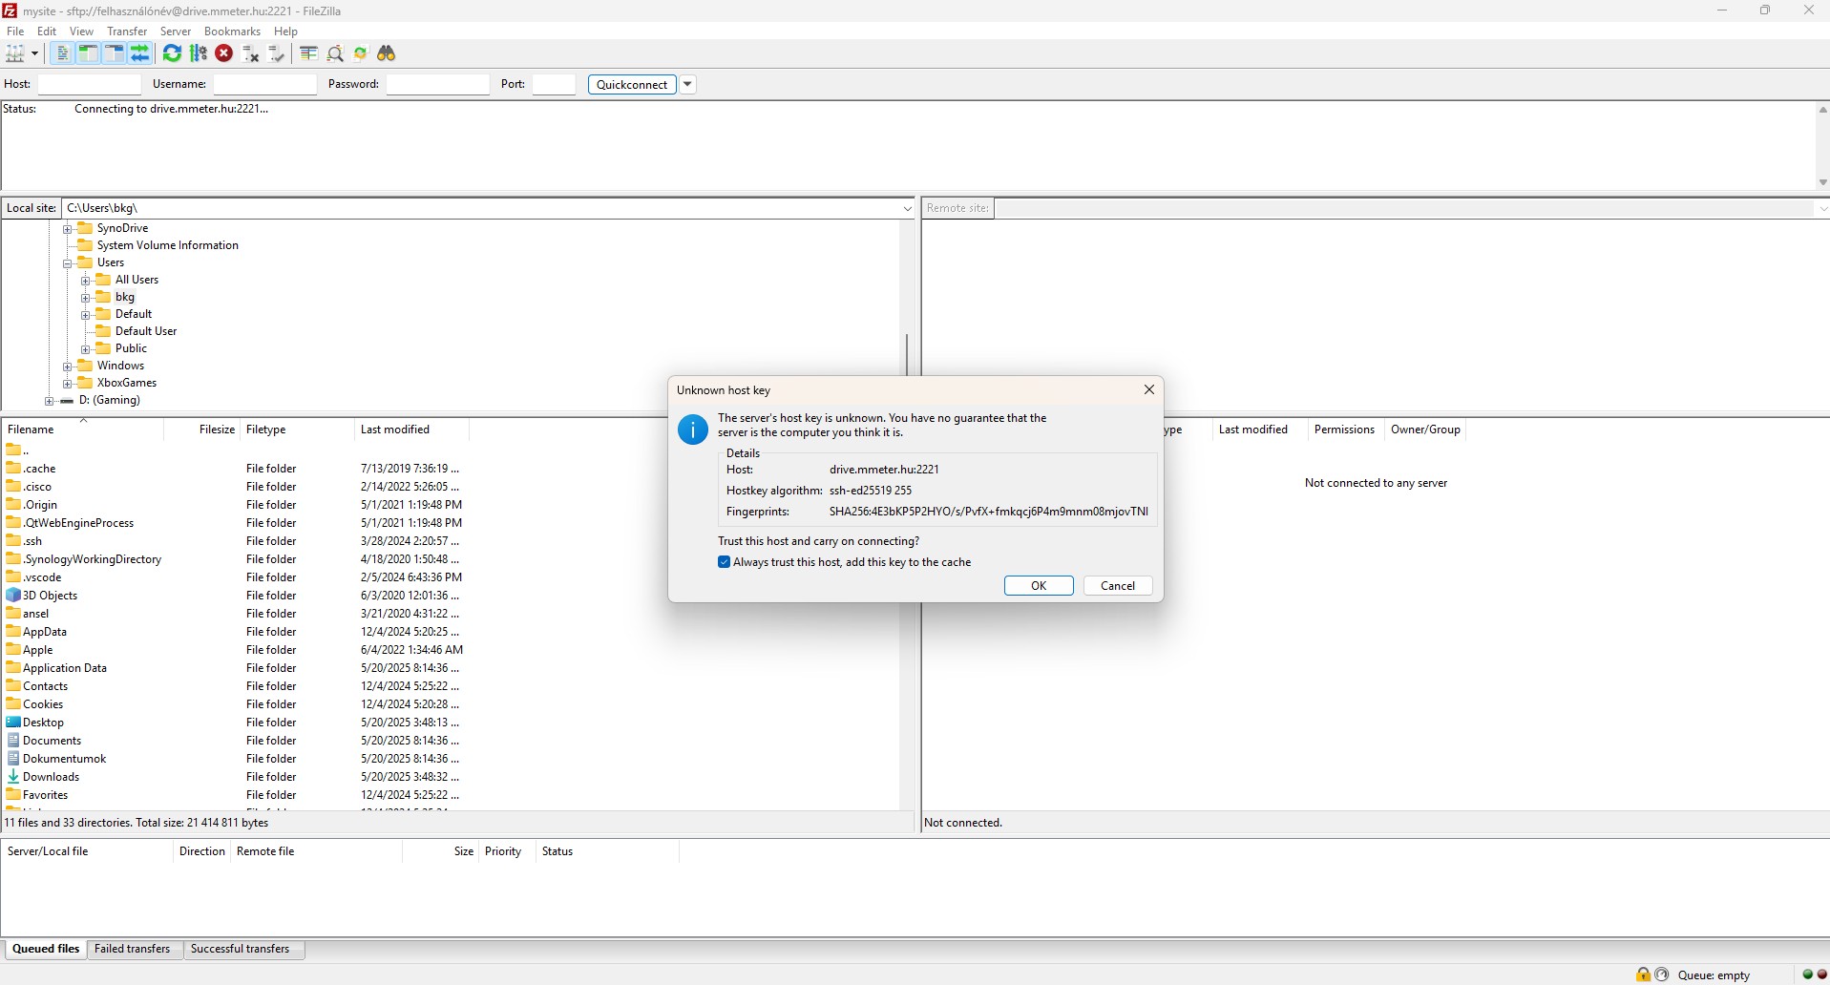Click the Quickconnect button
Image resolution: width=1830 pixels, height=985 pixels.
pyautogui.click(x=632, y=84)
